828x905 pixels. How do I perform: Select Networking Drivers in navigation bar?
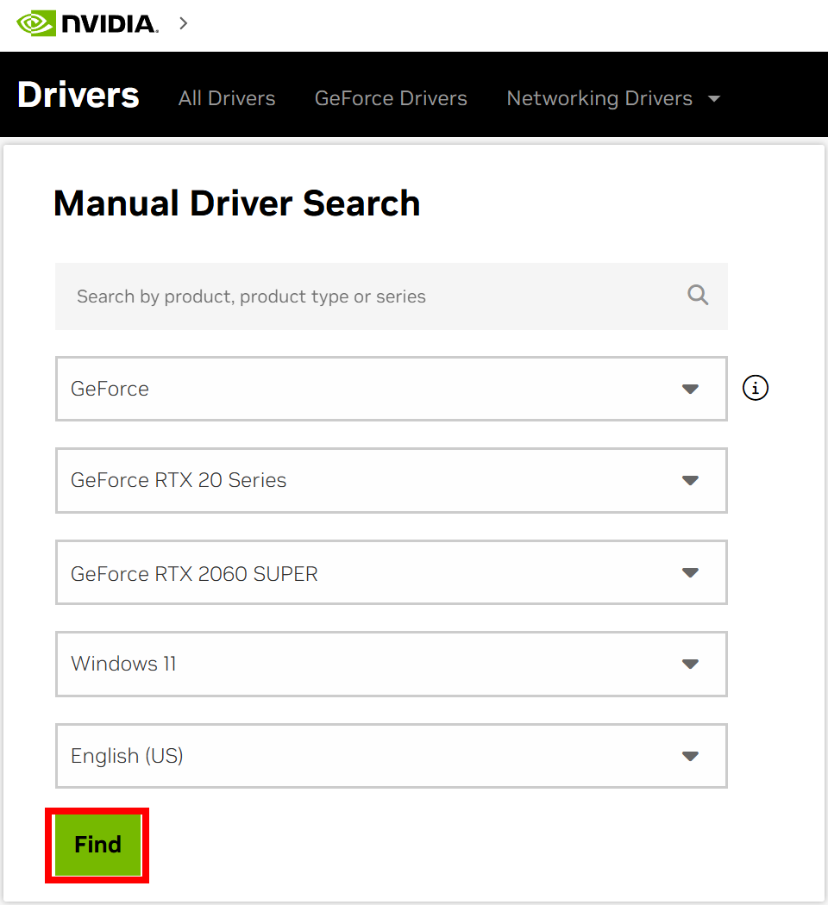click(599, 98)
